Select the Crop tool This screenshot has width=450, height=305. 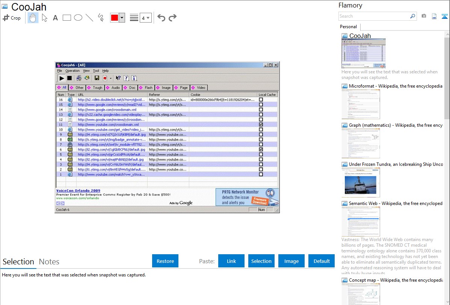click(12, 18)
